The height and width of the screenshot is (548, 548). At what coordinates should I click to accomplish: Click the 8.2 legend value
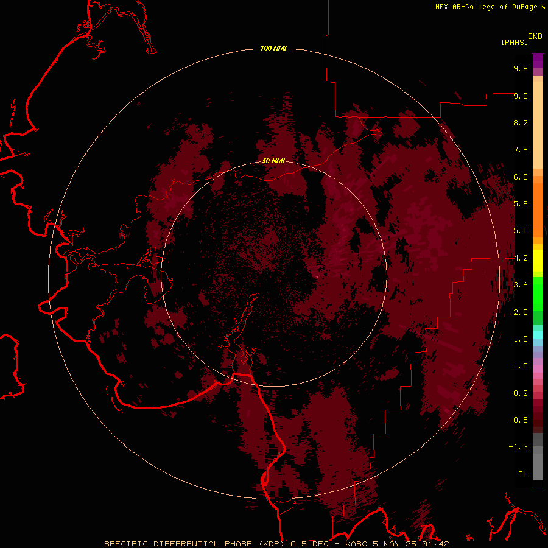point(521,122)
